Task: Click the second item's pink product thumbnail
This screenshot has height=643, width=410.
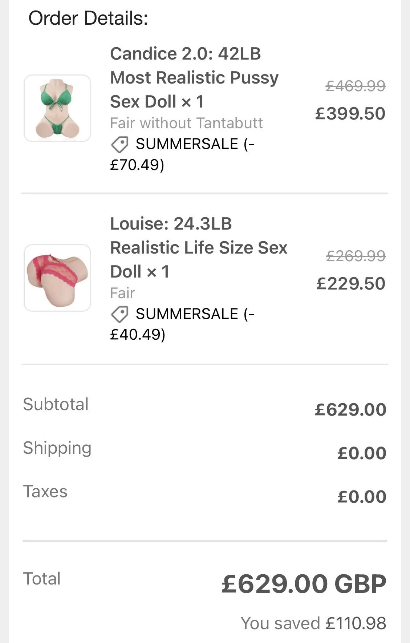Action: 57,278
